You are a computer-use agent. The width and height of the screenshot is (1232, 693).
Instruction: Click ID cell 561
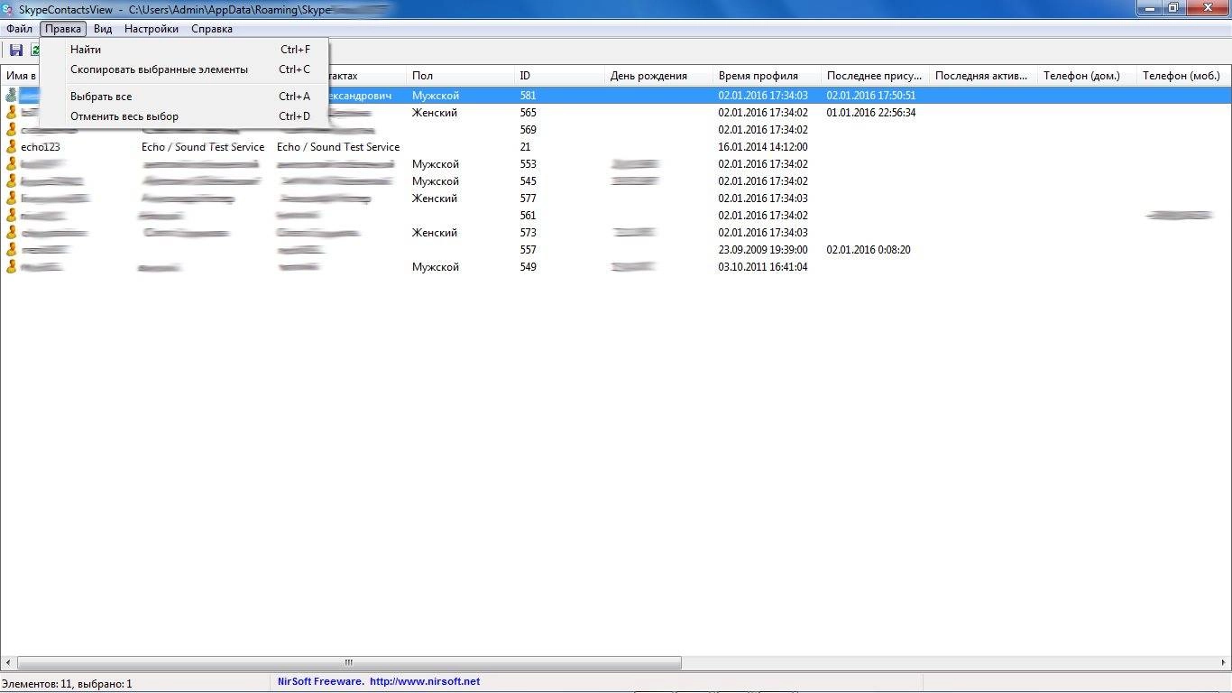click(528, 215)
